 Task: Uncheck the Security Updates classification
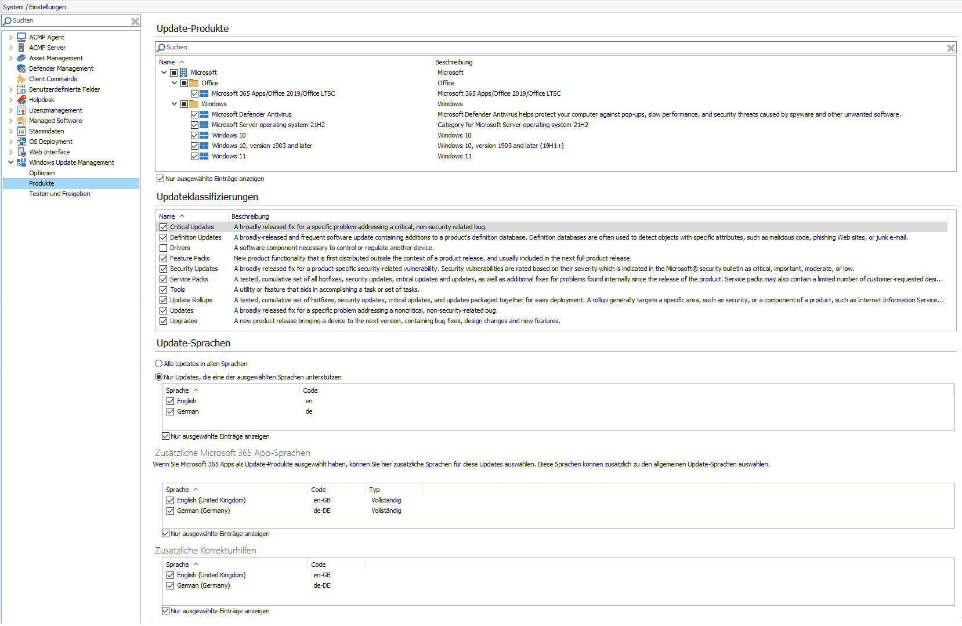coord(164,269)
